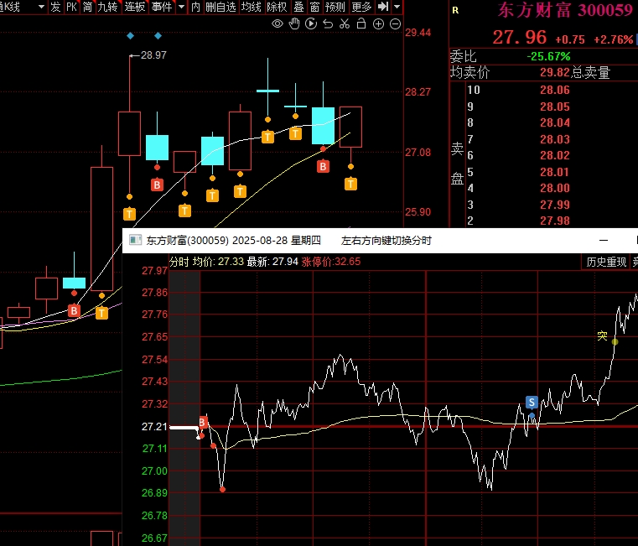Click the 27.21 previous close axis label
This screenshot has width=638, height=546.
(154, 427)
